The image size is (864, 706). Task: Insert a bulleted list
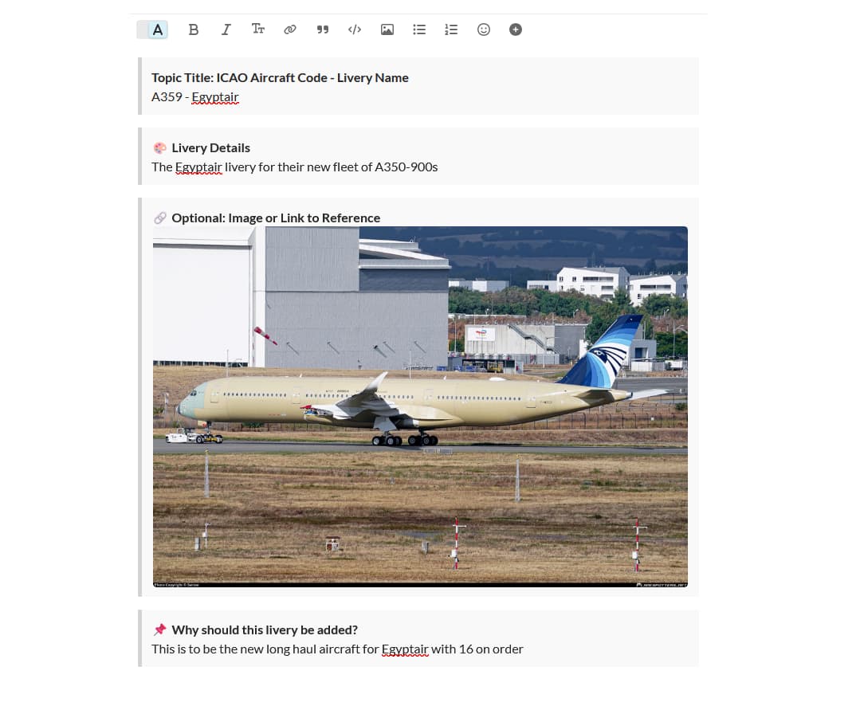click(419, 29)
